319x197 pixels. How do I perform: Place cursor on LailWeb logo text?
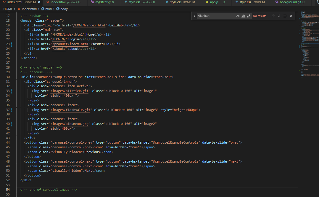pos(116,25)
